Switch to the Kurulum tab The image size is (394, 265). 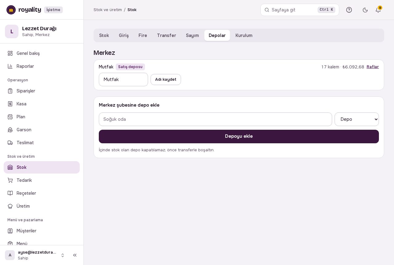click(244, 35)
